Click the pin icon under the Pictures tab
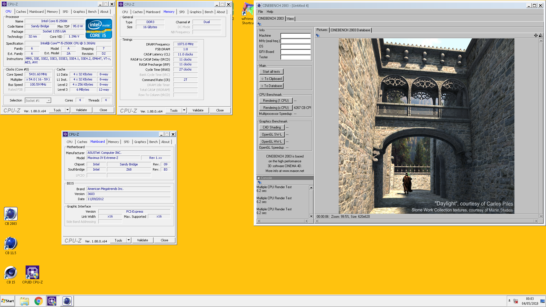Image resolution: width=546 pixels, height=307 pixels. tap(318, 36)
